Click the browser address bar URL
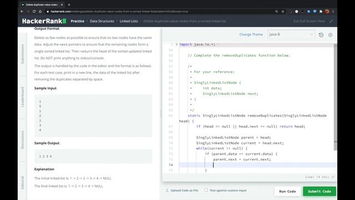The width and height of the screenshot is (355, 200). click(119, 11)
